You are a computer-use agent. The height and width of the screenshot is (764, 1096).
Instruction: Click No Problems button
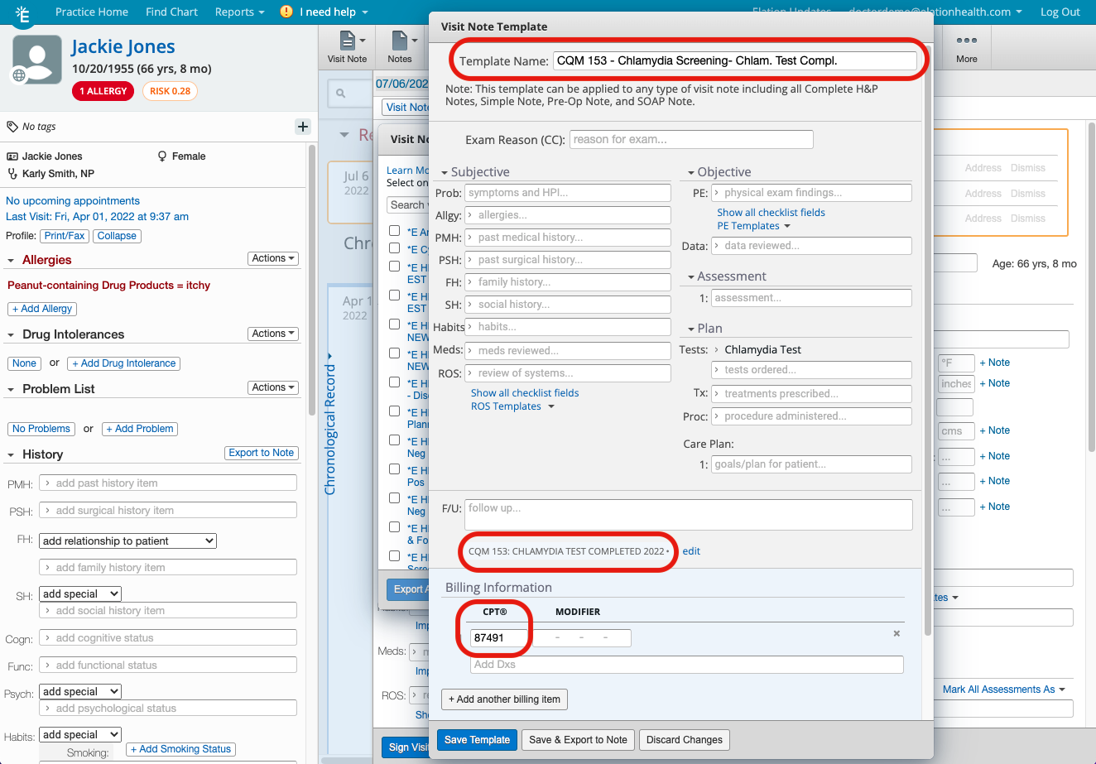coord(41,429)
